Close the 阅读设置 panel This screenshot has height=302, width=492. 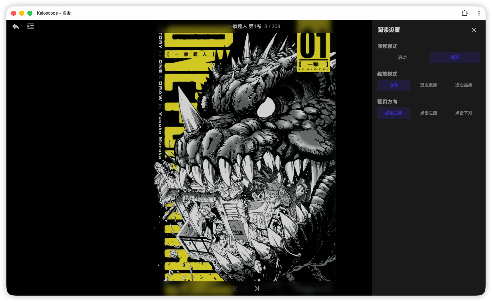point(474,30)
